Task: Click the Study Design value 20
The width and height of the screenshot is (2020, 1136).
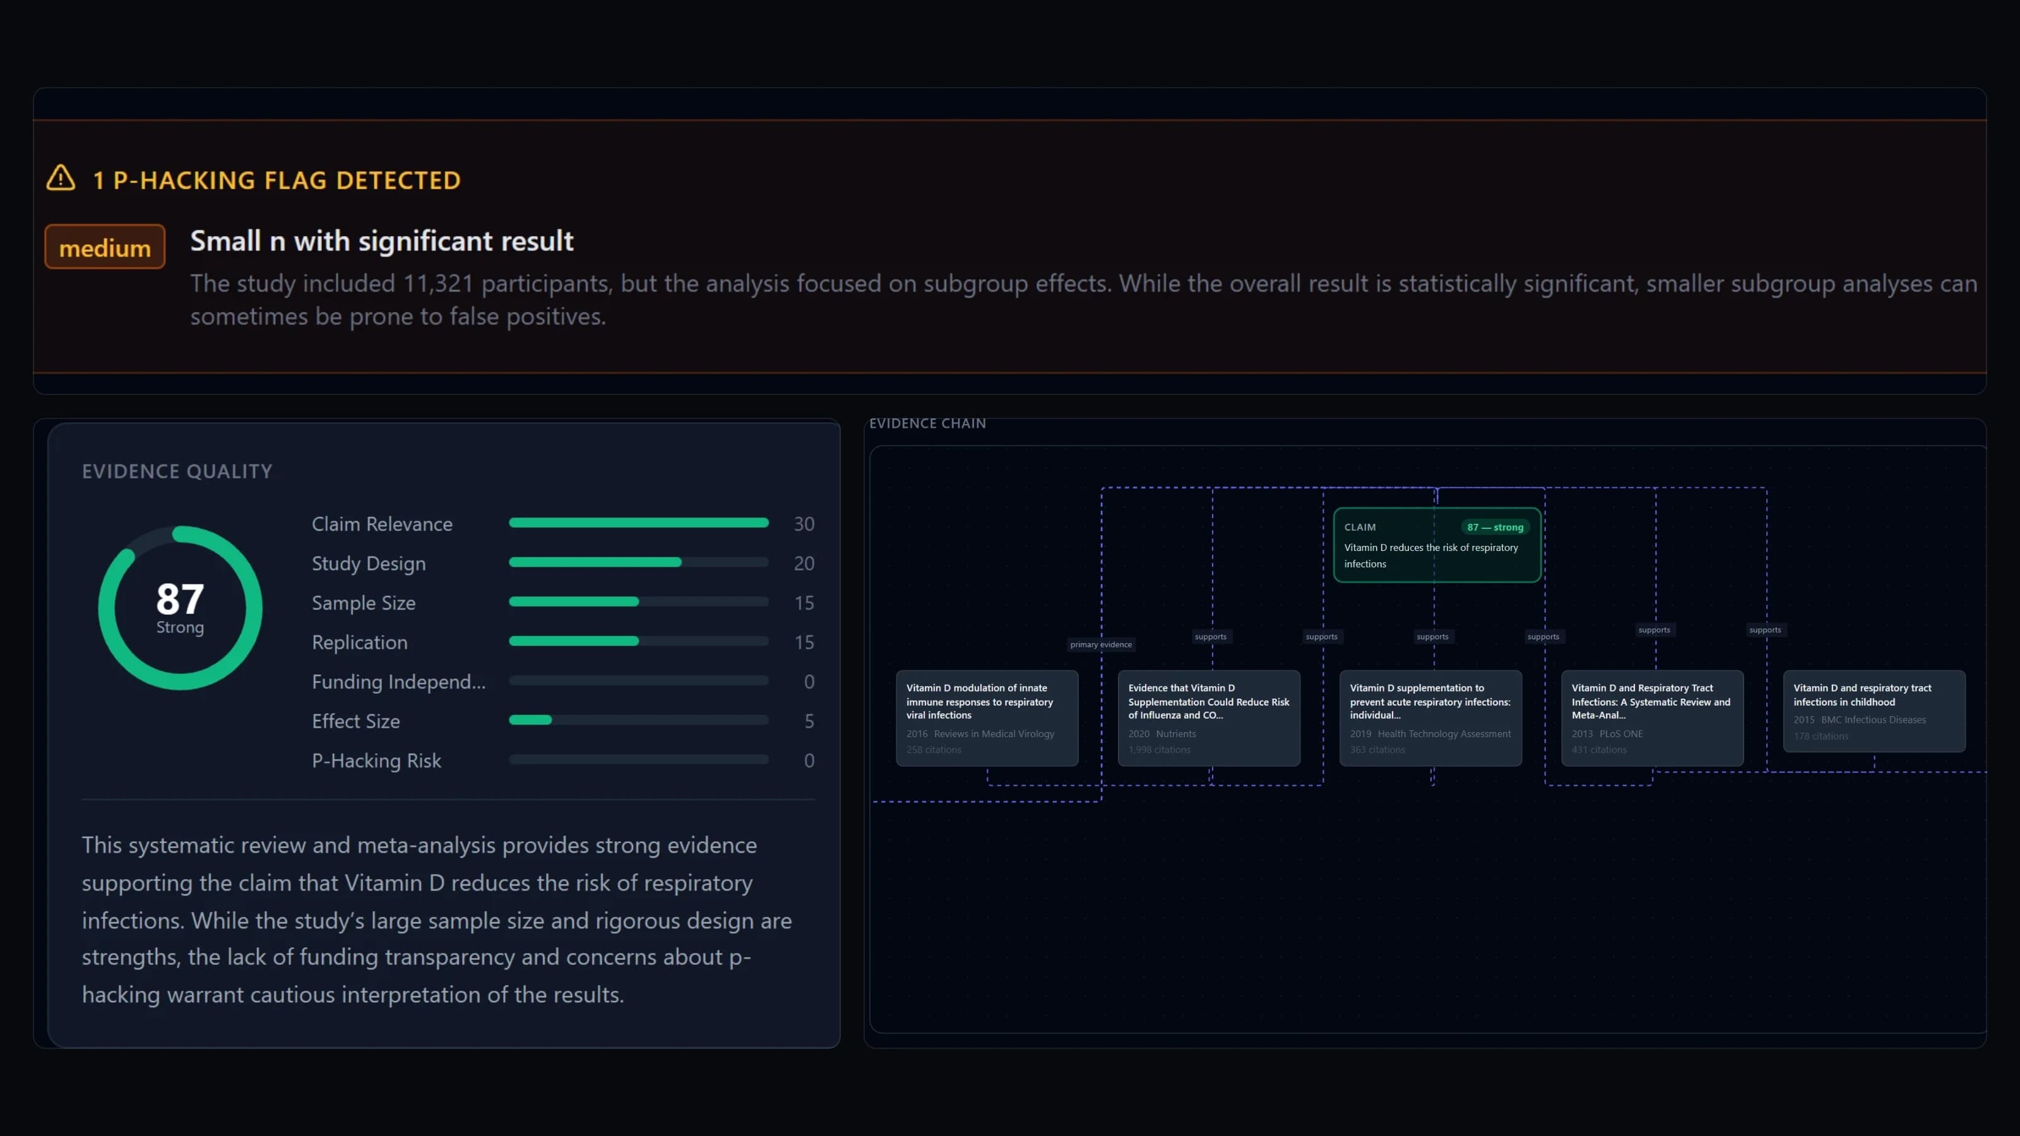Action: point(804,563)
